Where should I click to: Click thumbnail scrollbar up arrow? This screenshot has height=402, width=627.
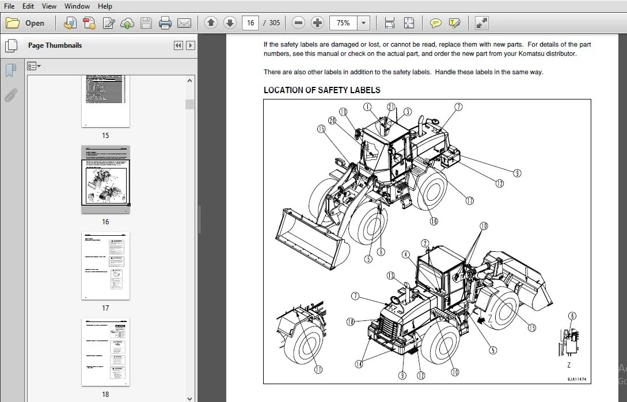click(190, 81)
